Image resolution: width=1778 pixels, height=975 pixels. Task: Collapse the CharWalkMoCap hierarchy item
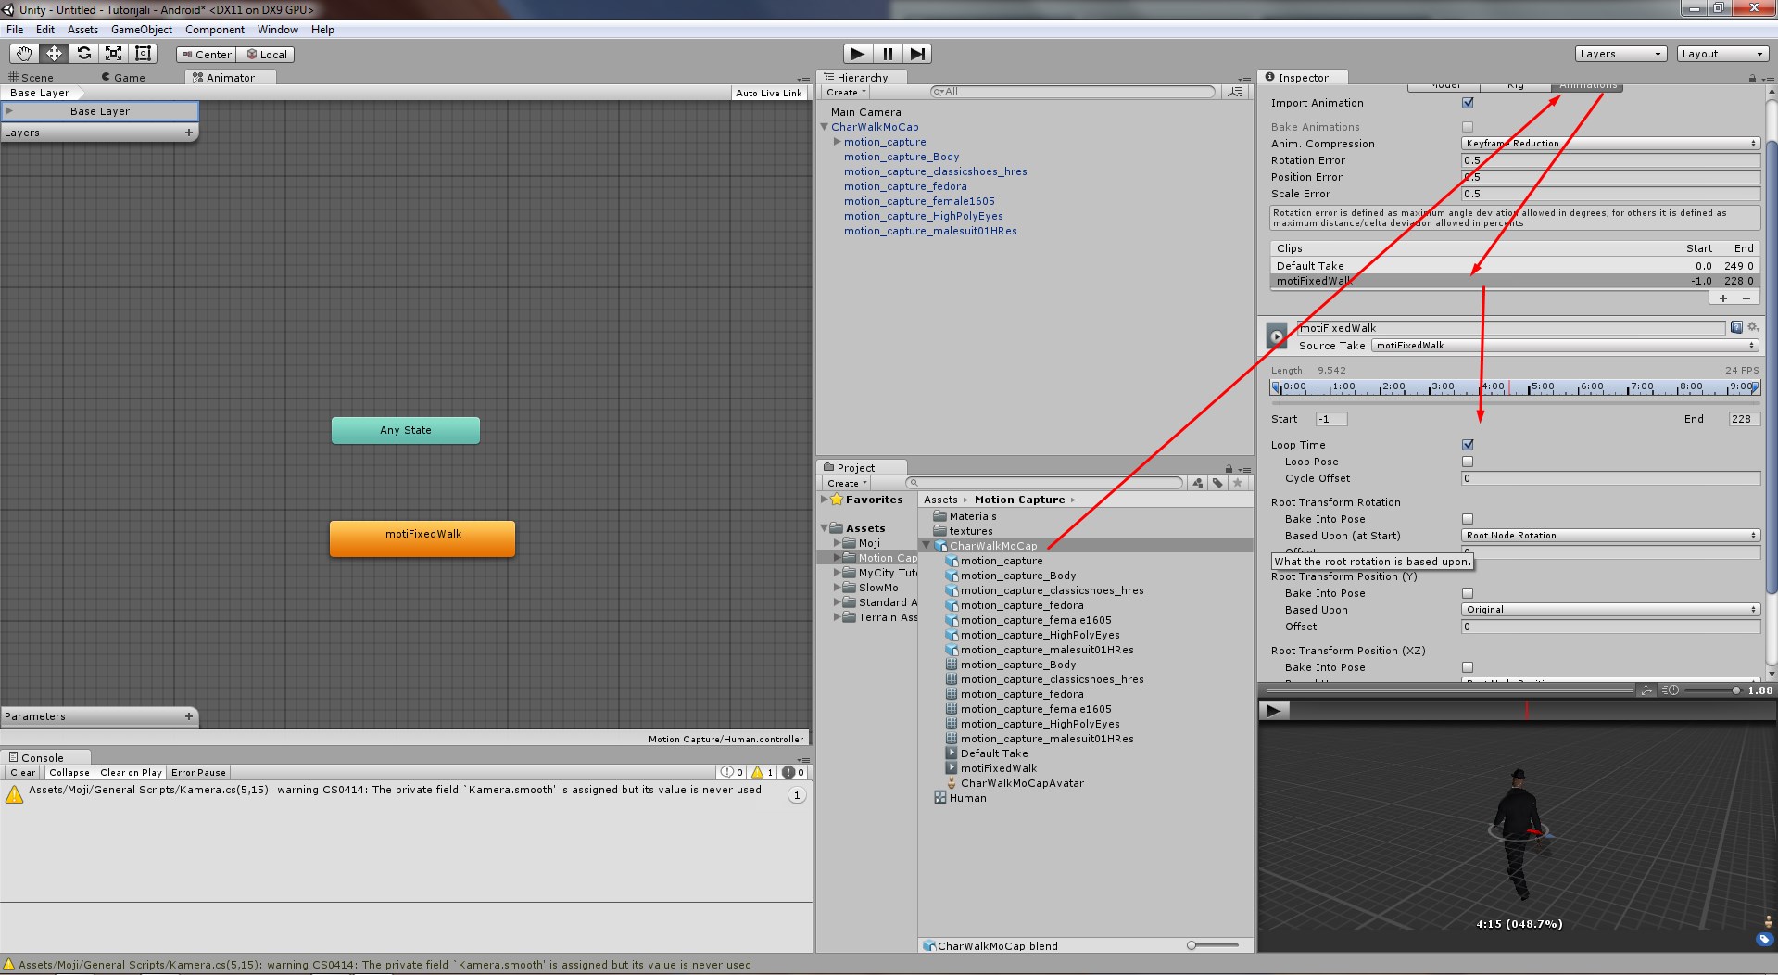[825, 127]
